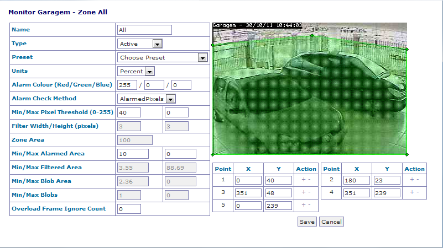Edit the zone Name field
The image size is (443, 248).
tap(145, 30)
